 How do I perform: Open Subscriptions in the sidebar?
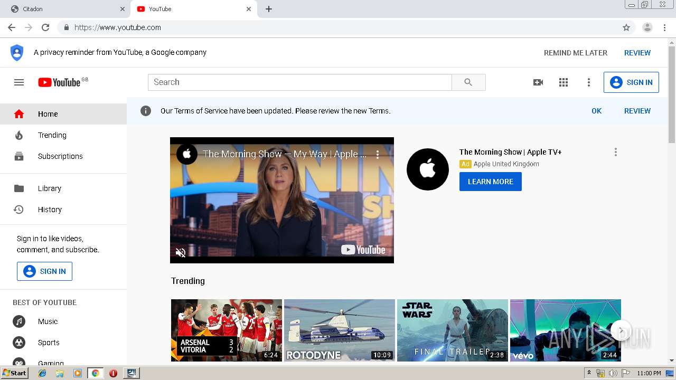pos(63,156)
